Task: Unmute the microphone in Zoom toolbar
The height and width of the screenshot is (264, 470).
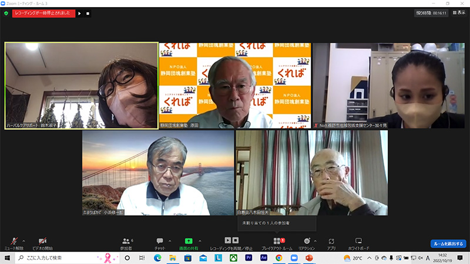Action: click(x=13, y=242)
